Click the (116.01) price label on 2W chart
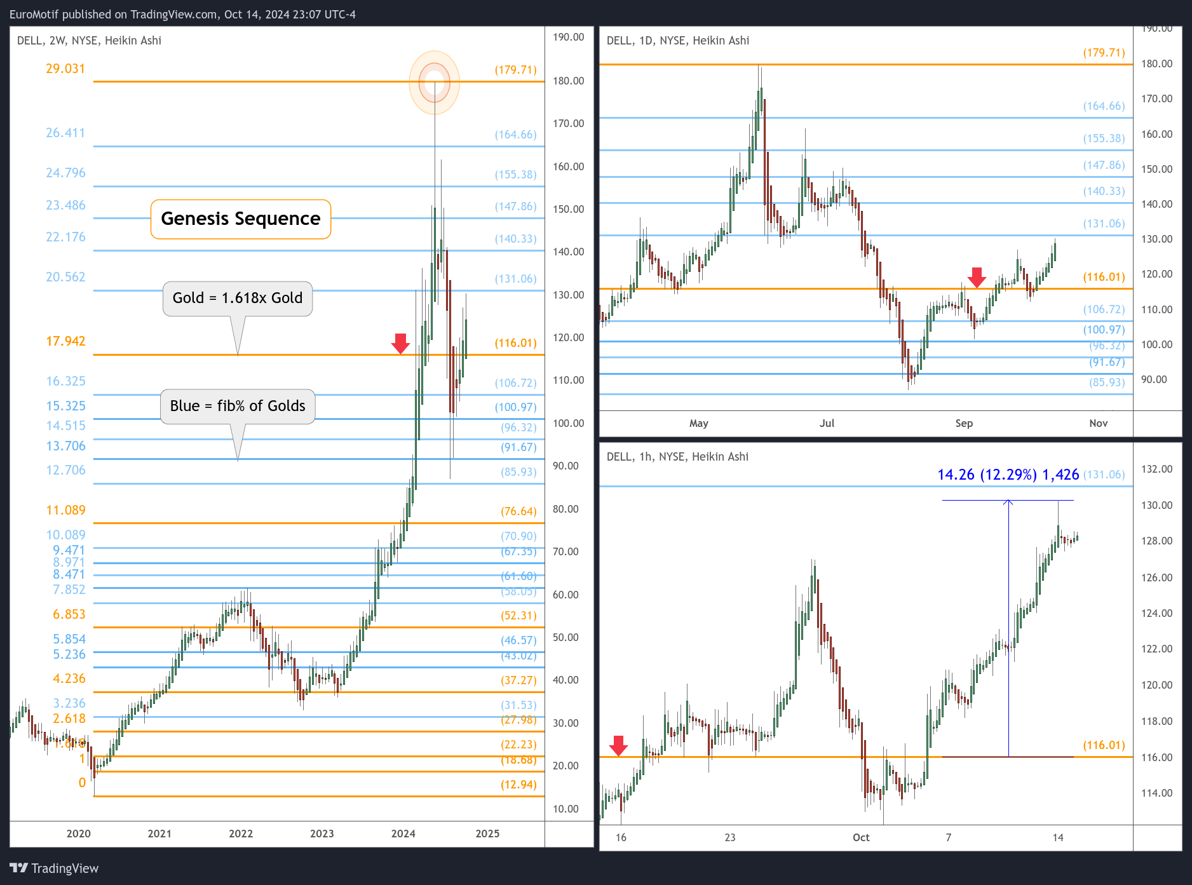1192x885 pixels. 516,343
